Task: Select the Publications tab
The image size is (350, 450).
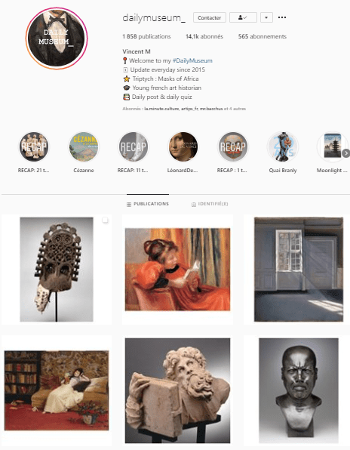Action: coord(148,204)
